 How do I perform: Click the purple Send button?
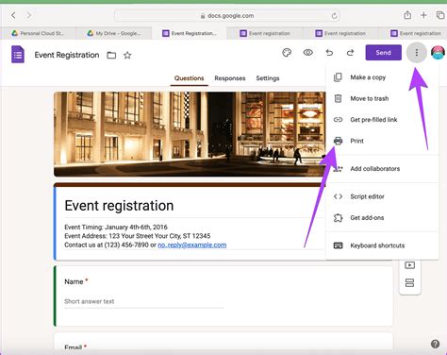(x=383, y=53)
